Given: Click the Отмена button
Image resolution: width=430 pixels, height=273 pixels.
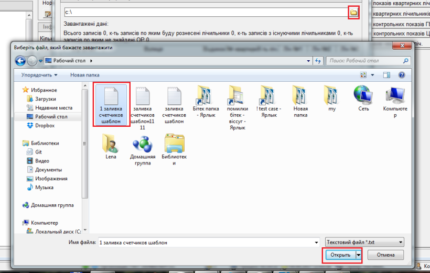Looking at the screenshot, I should 385,255.
